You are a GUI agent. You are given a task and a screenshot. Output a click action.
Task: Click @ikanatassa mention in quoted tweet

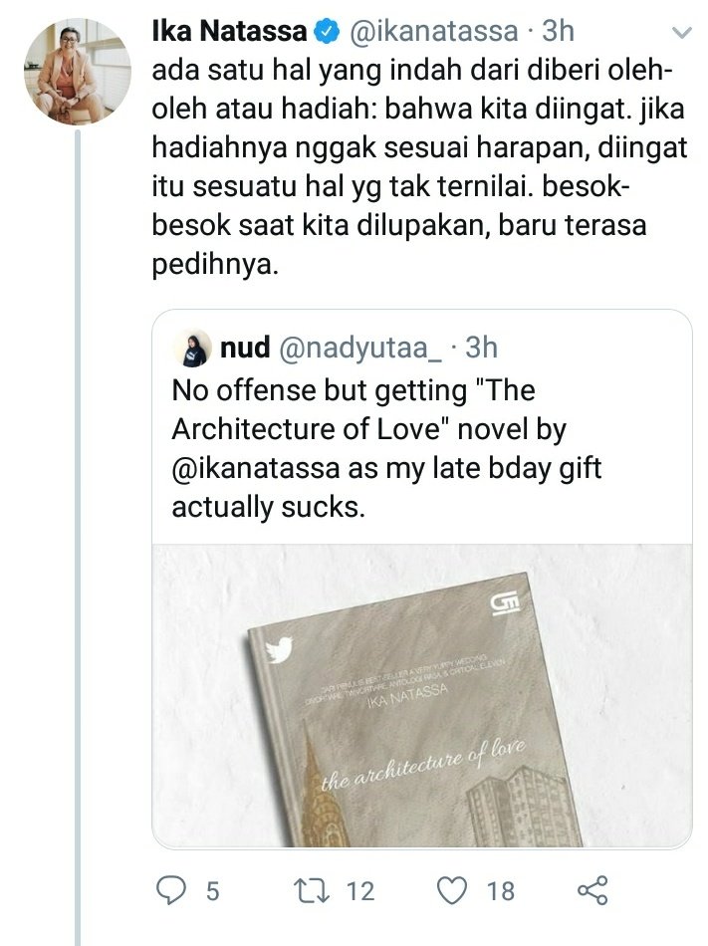(x=256, y=468)
